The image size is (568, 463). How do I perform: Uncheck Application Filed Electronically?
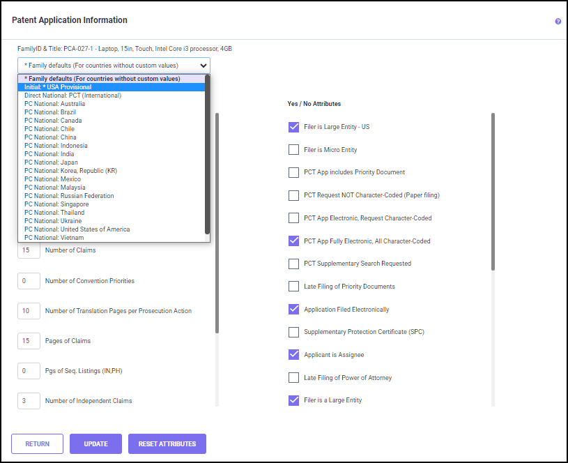[293, 309]
